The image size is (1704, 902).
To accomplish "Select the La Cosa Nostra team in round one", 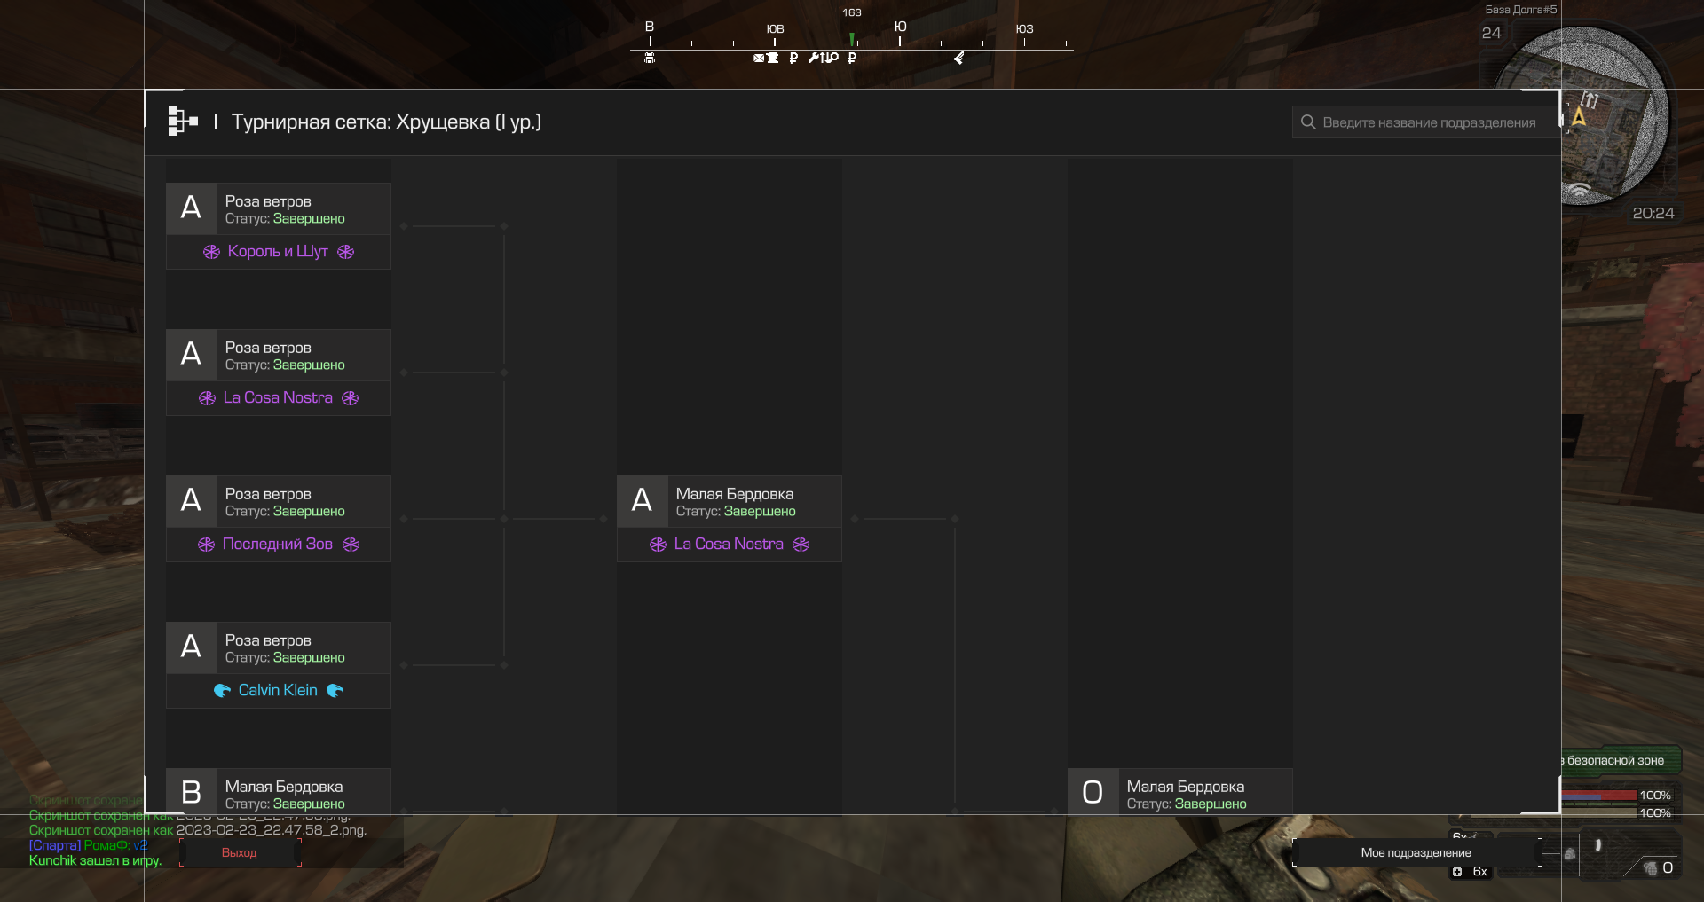I will tap(278, 398).
